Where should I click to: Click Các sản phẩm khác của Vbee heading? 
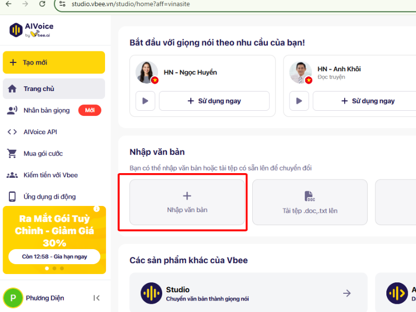coord(189,261)
